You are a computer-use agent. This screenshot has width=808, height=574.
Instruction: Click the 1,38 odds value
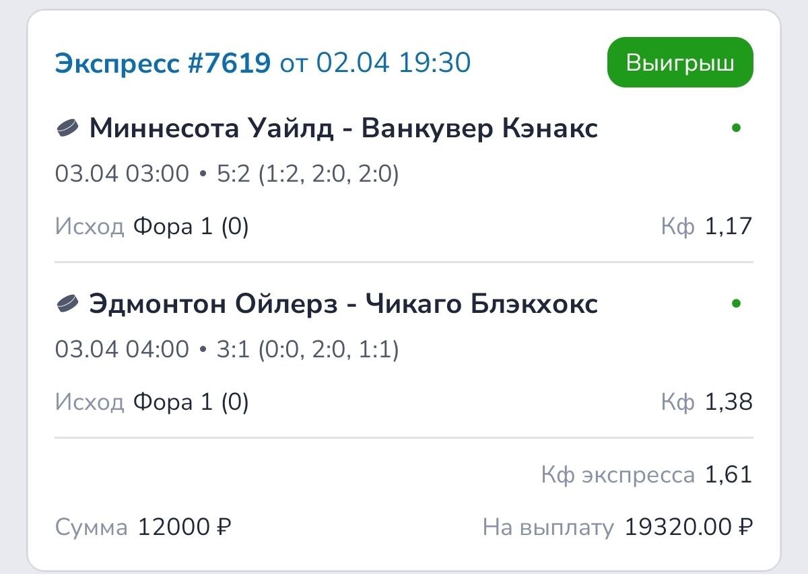point(728,402)
